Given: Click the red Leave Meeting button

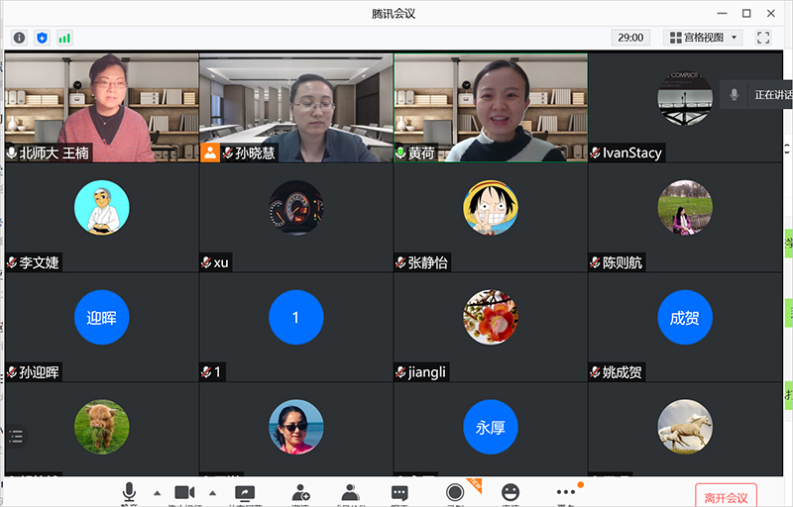Looking at the screenshot, I should tap(726, 496).
